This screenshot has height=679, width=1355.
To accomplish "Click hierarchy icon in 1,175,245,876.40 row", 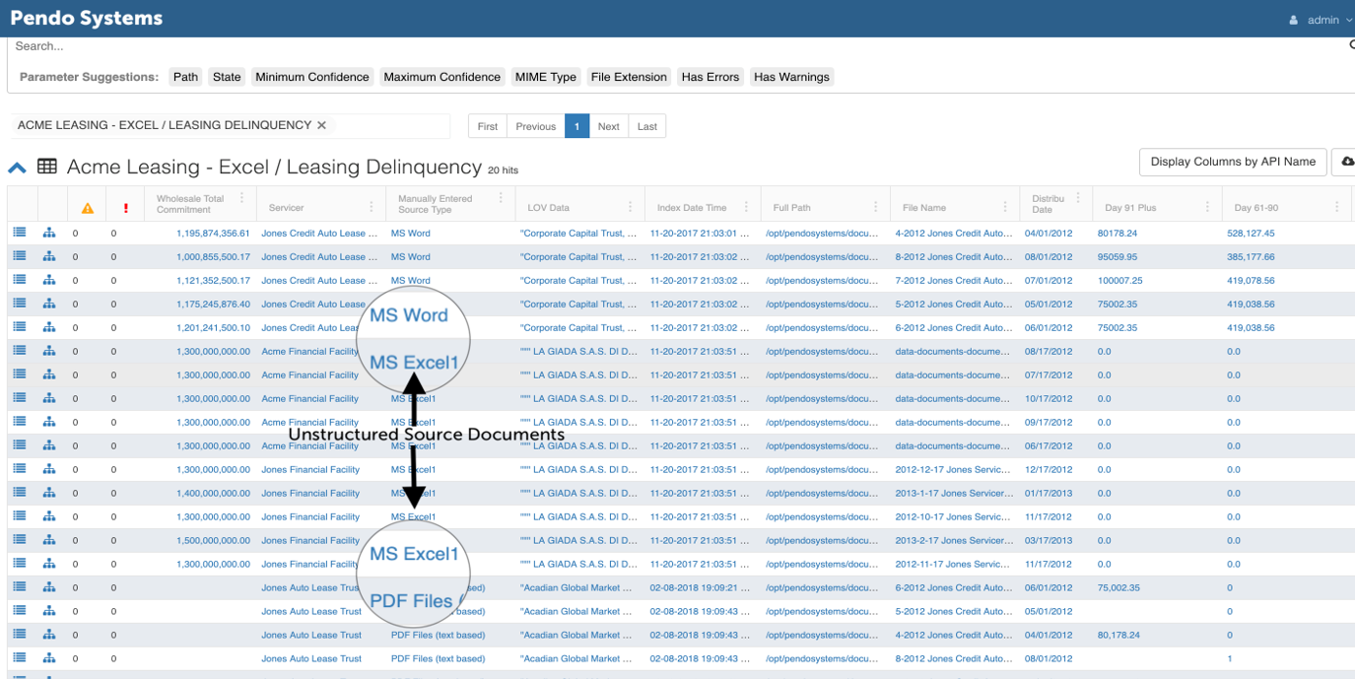I will pyautogui.click(x=49, y=305).
